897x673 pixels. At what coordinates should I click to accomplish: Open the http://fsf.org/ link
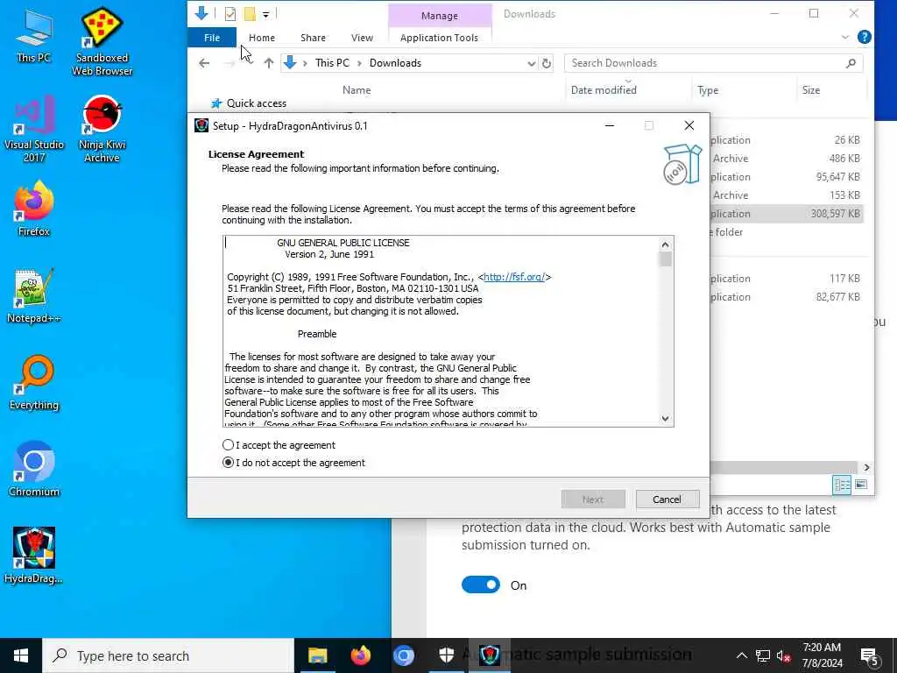[513, 276]
